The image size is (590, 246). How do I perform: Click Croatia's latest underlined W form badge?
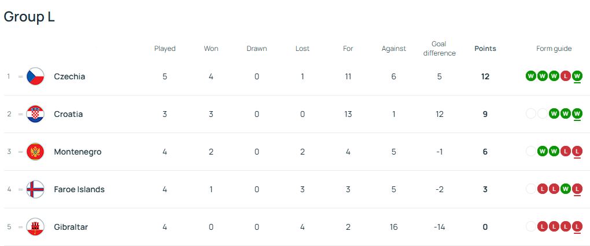577,114
